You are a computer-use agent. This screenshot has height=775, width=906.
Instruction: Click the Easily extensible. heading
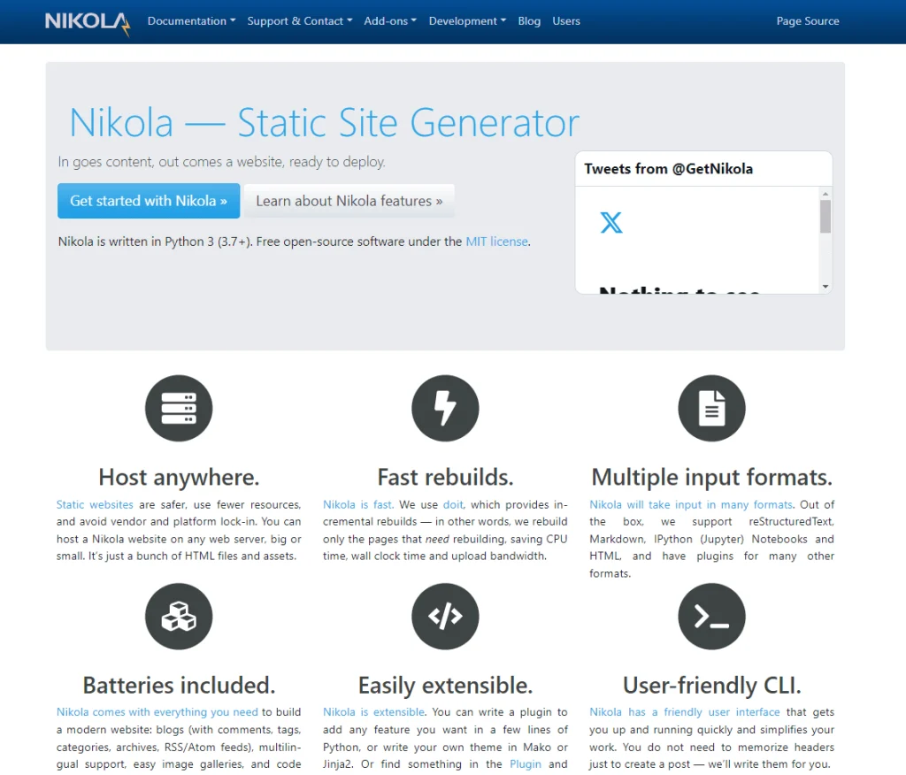pos(446,686)
